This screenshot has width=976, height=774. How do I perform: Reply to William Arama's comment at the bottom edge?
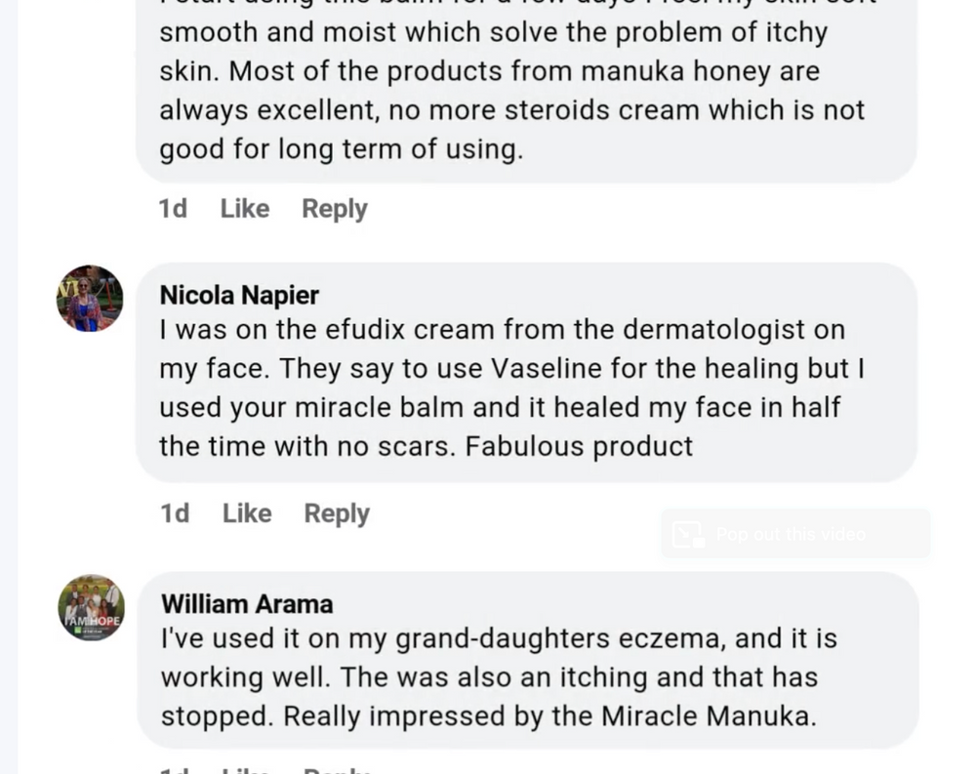point(337,769)
